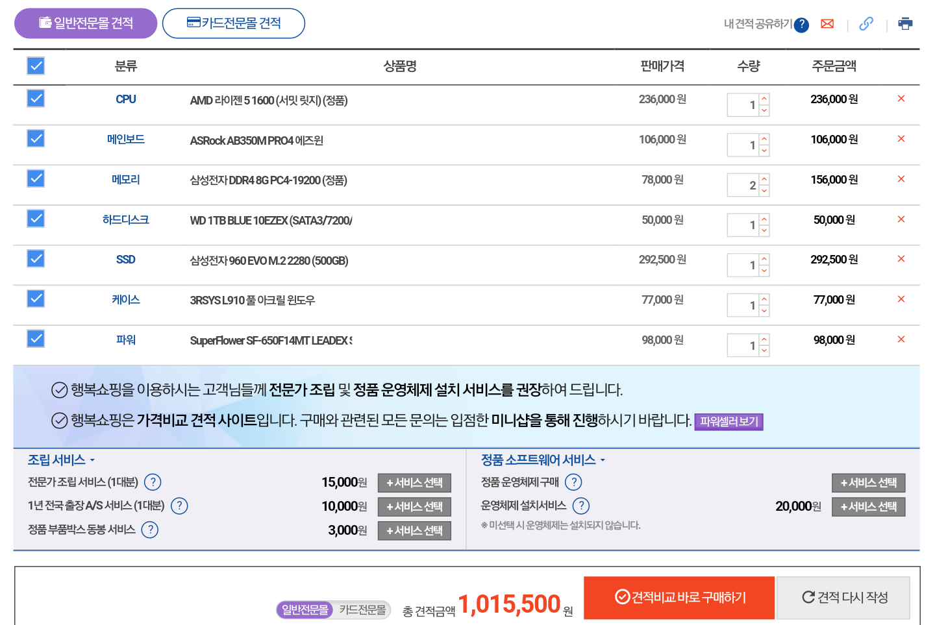Add 1년 전국 출장 A/S with 서비스 선택
The image size is (935, 625).
point(414,507)
